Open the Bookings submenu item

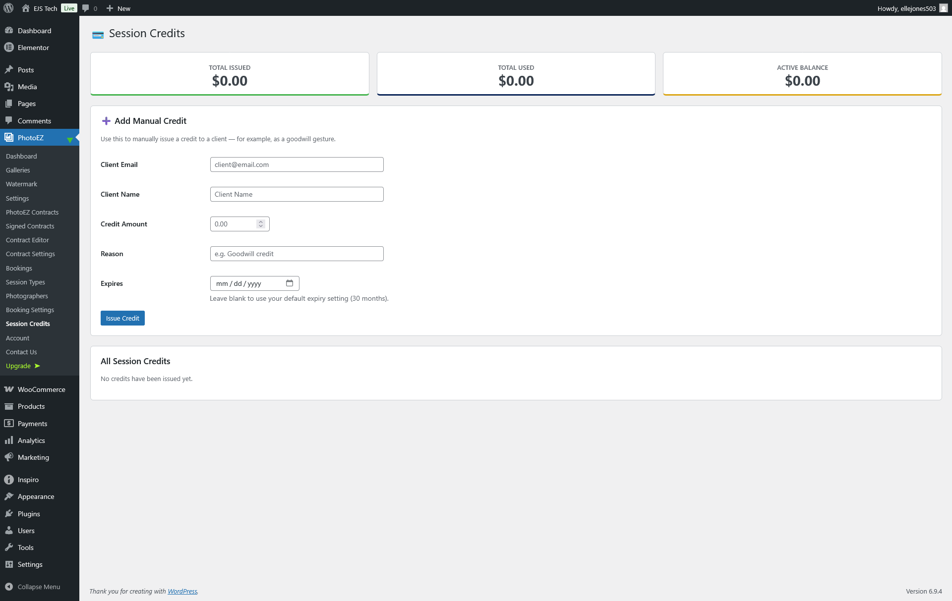[x=19, y=268]
